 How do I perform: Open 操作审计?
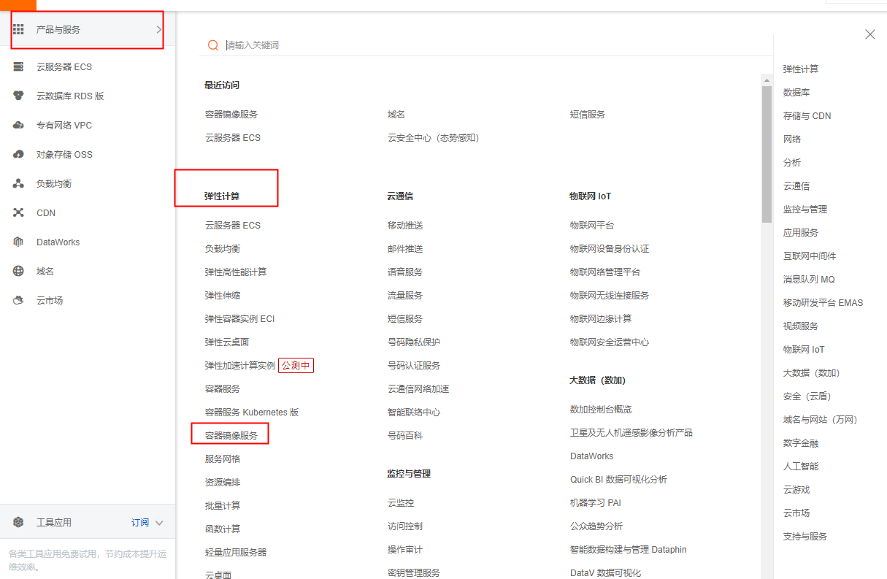point(405,550)
